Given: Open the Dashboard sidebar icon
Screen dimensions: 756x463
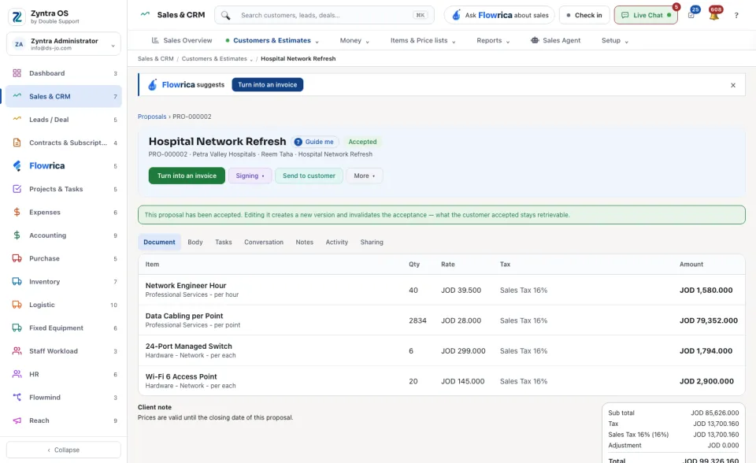Looking at the screenshot, I should 17,73.
